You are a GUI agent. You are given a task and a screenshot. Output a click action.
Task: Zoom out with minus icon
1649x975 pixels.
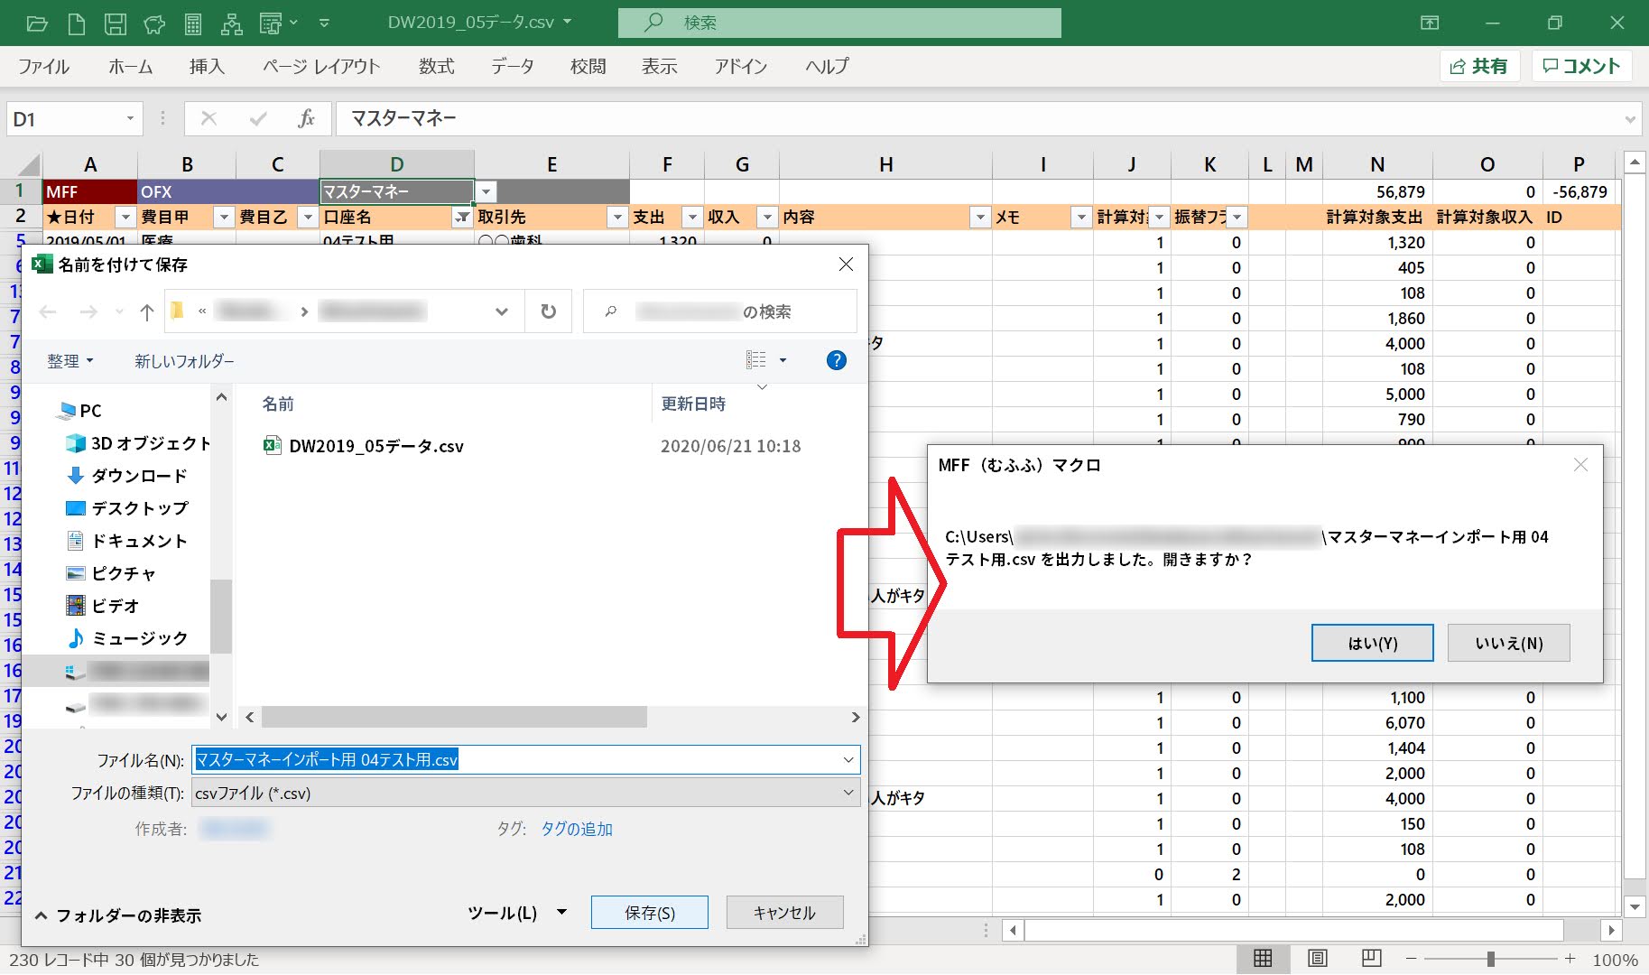click(x=1412, y=959)
